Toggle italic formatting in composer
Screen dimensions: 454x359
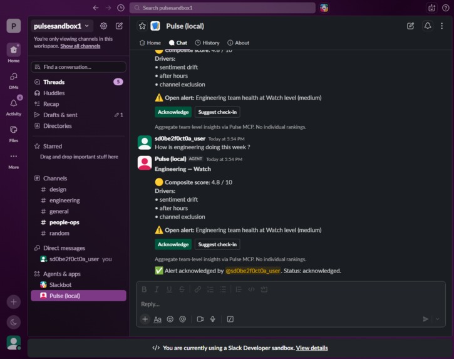[157, 289]
